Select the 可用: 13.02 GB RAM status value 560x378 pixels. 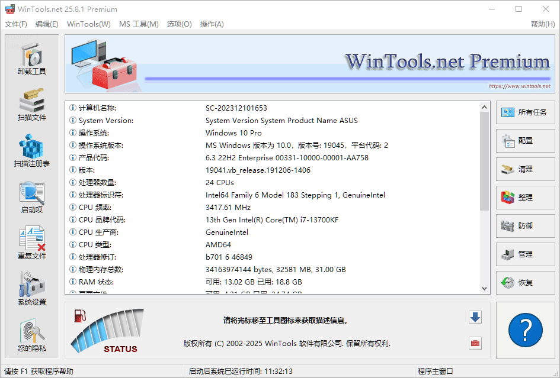[x=254, y=282]
